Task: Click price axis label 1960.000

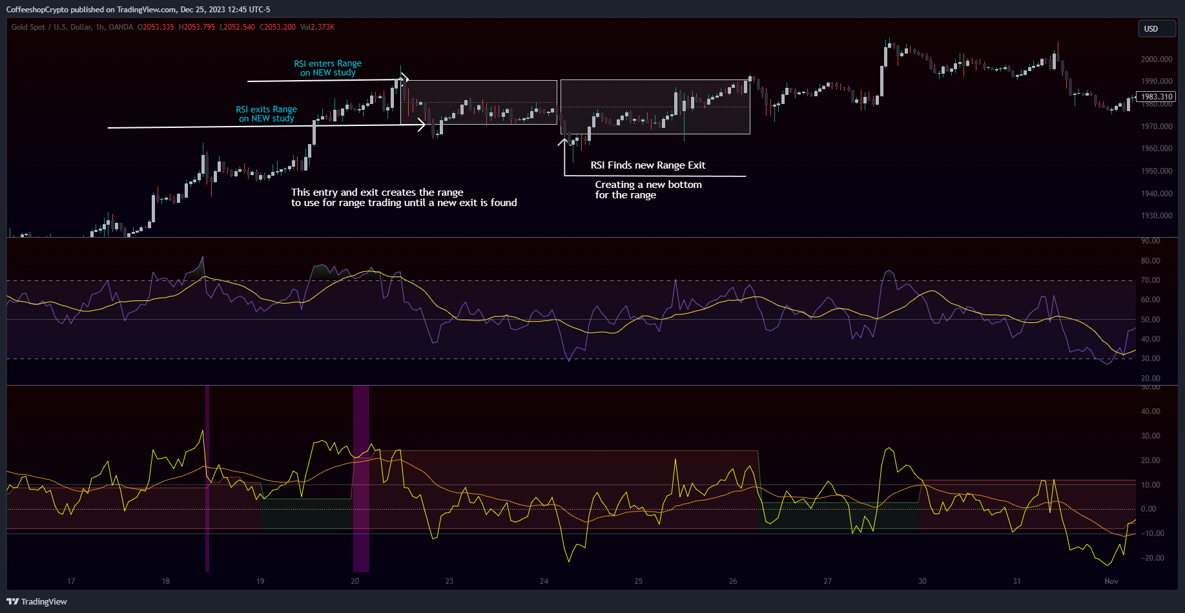Action: click(x=1157, y=149)
